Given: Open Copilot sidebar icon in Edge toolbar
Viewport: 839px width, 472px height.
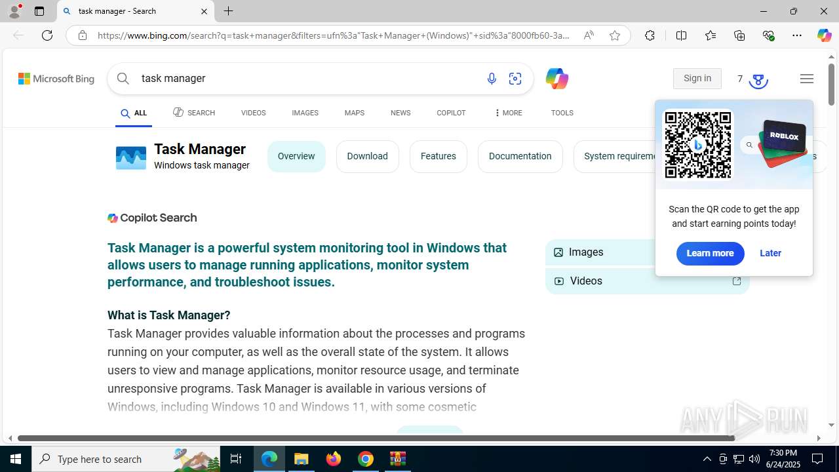Looking at the screenshot, I should click(824, 35).
